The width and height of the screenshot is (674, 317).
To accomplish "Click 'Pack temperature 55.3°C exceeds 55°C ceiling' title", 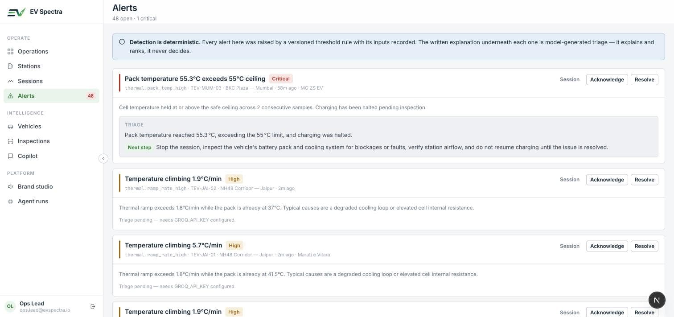I will pyautogui.click(x=195, y=79).
